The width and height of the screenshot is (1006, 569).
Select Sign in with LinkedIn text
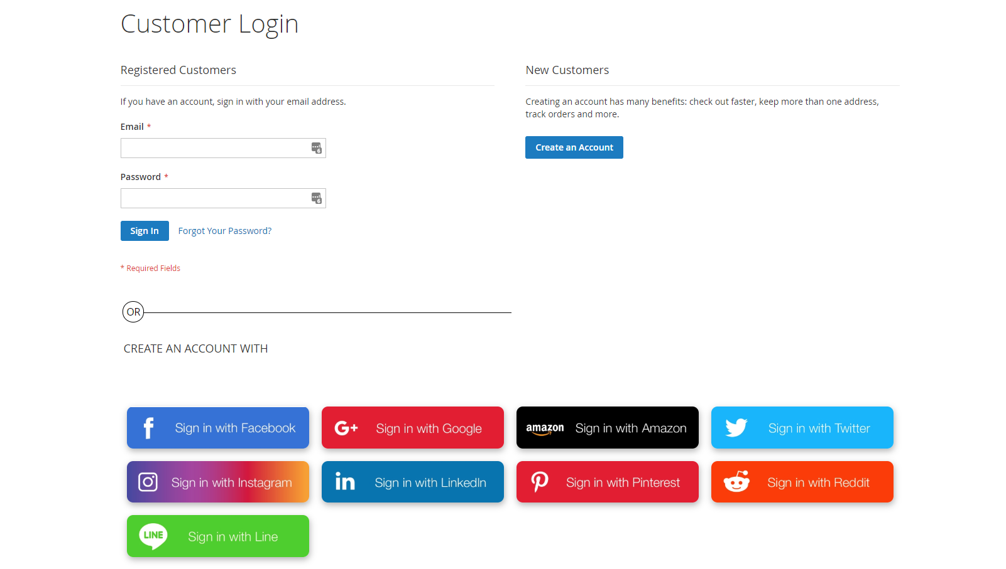point(430,482)
